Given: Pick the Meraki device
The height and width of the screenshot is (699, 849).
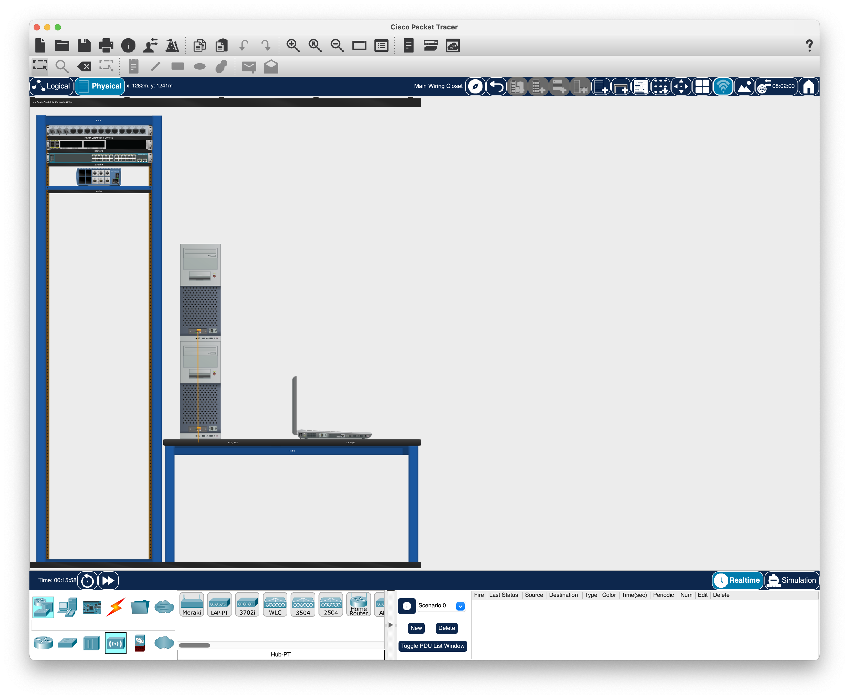Looking at the screenshot, I should click(x=192, y=604).
